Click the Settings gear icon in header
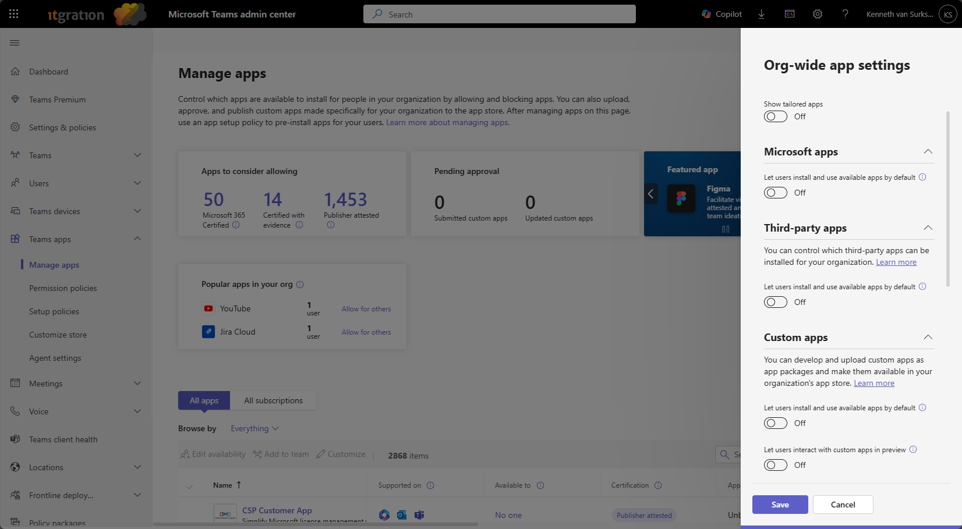Screen dimensions: 962x529 point(818,14)
